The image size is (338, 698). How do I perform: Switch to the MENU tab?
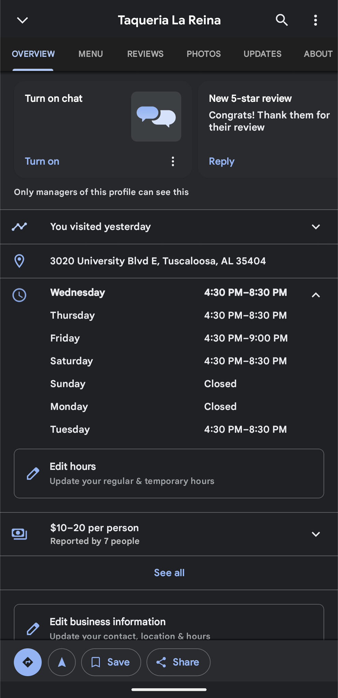(91, 54)
